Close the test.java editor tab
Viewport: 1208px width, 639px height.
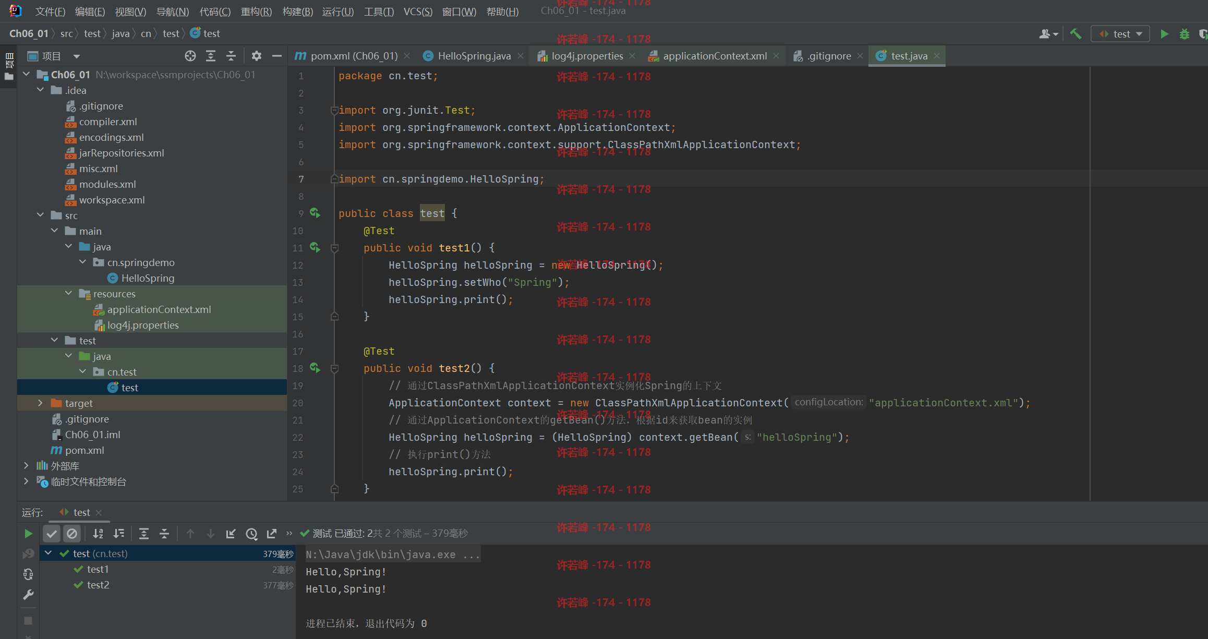pos(937,56)
